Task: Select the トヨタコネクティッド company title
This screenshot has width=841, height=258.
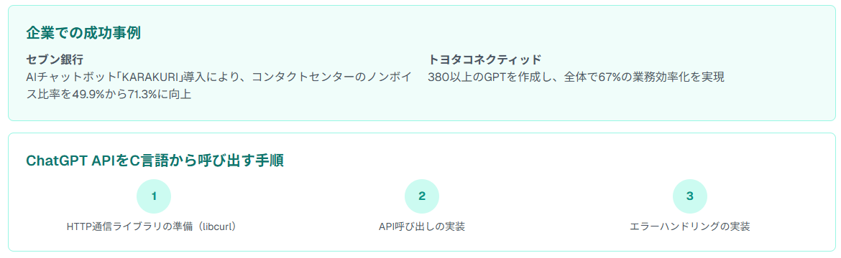Action: tap(485, 59)
